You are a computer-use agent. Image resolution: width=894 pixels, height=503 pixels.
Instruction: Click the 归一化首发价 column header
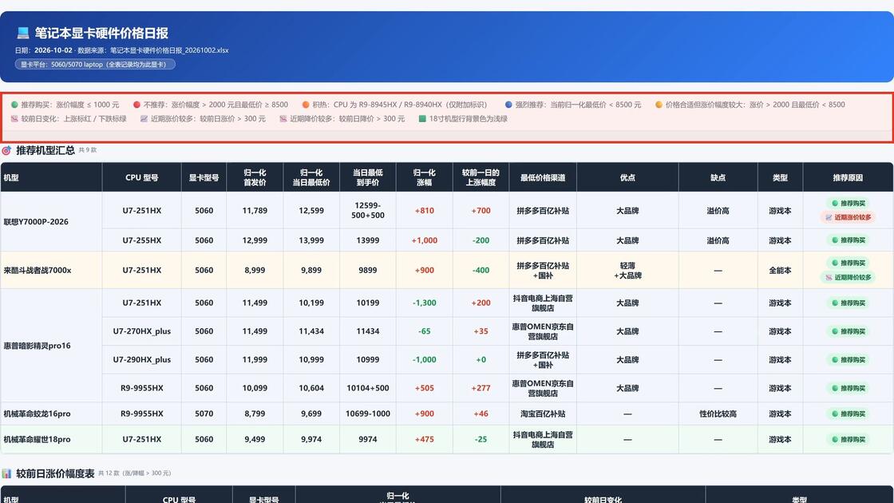point(255,177)
